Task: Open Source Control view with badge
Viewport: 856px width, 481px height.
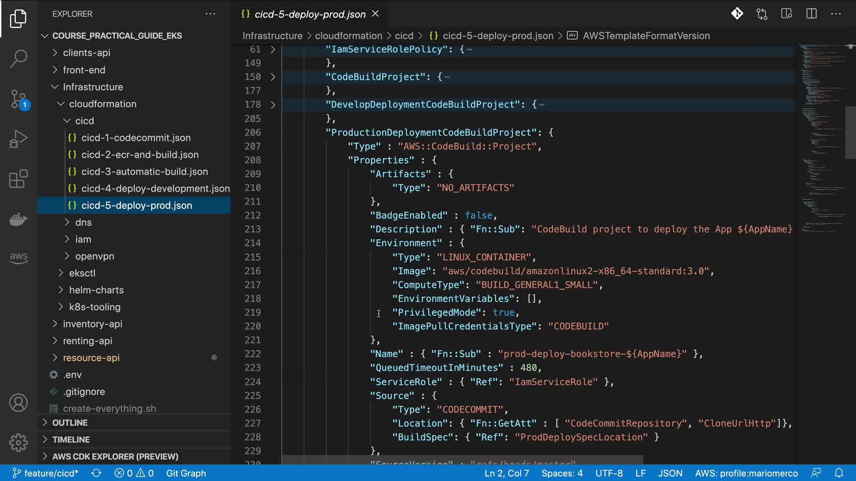Action: click(x=18, y=99)
